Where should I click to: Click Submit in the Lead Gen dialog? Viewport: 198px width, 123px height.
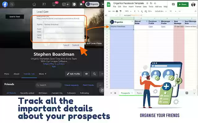[x=75, y=45]
